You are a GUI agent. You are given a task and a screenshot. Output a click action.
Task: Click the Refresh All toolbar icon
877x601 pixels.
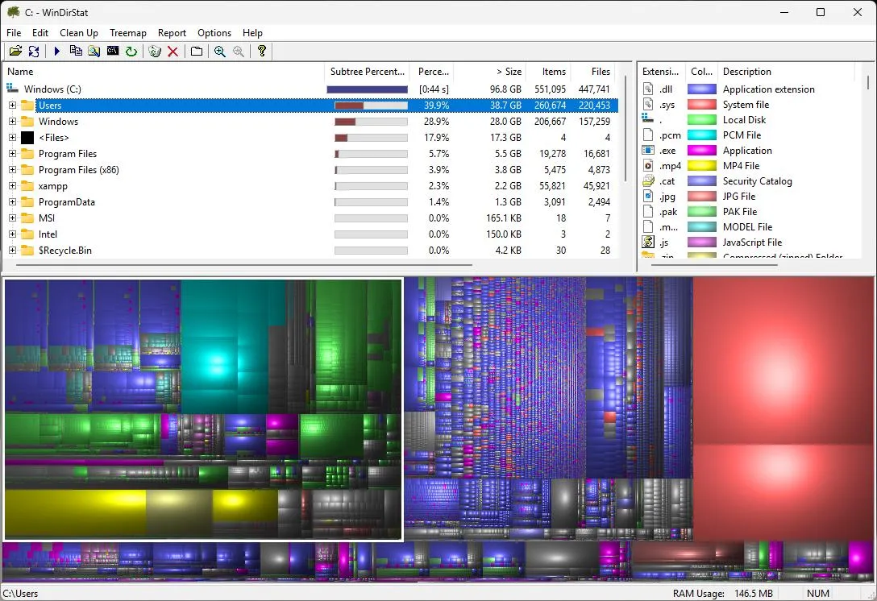pyautogui.click(x=34, y=52)
